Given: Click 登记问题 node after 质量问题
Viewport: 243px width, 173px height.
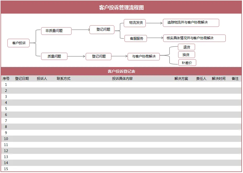Looking at the screenshot, I should click(x=99, y=57).
